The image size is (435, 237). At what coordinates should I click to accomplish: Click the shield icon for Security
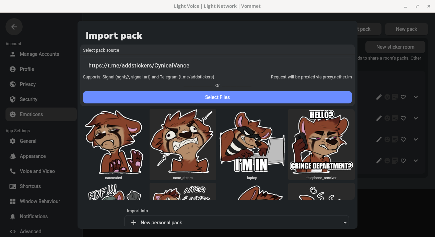click(x=13, y=99)
